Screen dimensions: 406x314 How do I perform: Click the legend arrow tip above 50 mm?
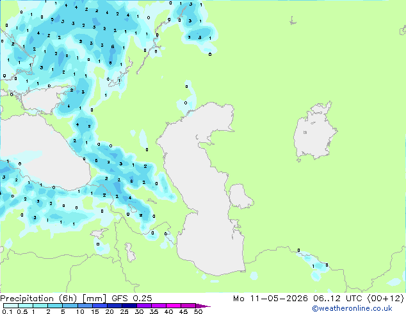pos(203,306)
